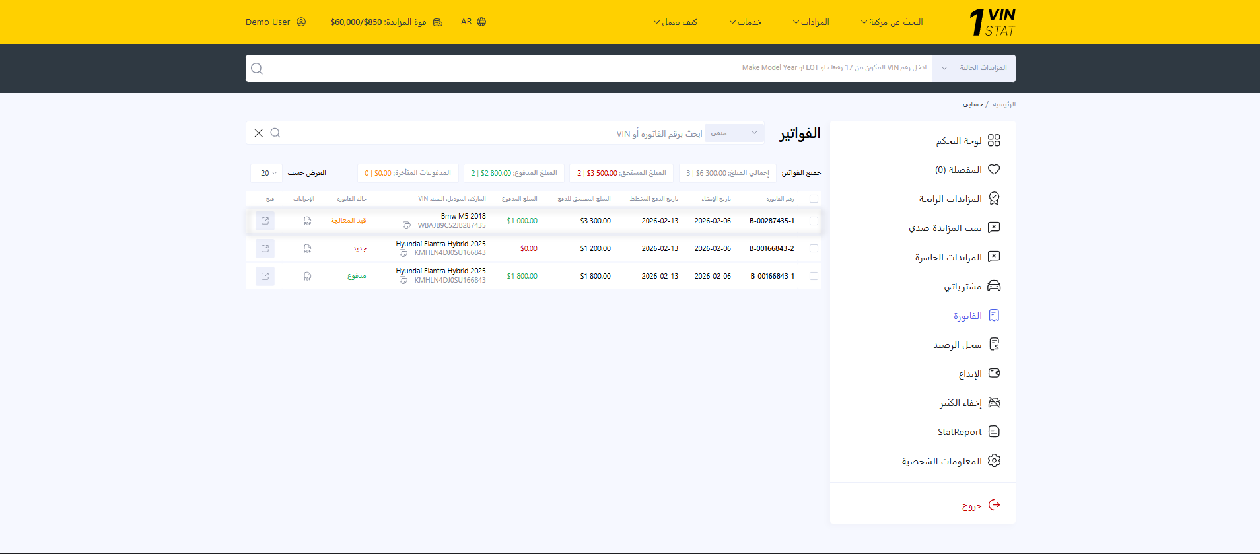Click the الرئيسية breadcrumb link
Viewport: 1260px width, 554px height.
(1004, 104)
